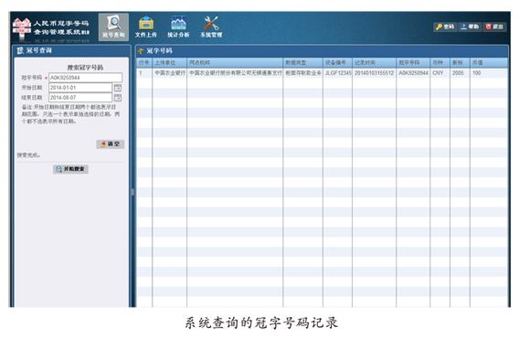Select the 20140103155512 time cell
Image resolution: width=530 pixels, height=338 pixels.
click(x=374, y=73)
